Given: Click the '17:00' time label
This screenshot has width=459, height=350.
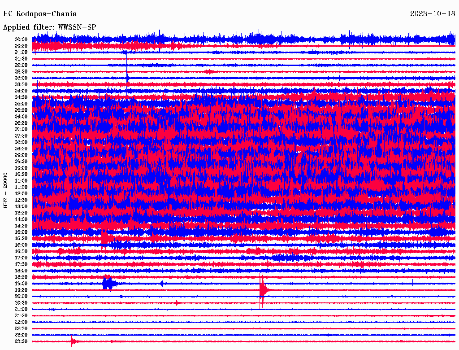Looking at the screenshot, I should tap(21, 258).
